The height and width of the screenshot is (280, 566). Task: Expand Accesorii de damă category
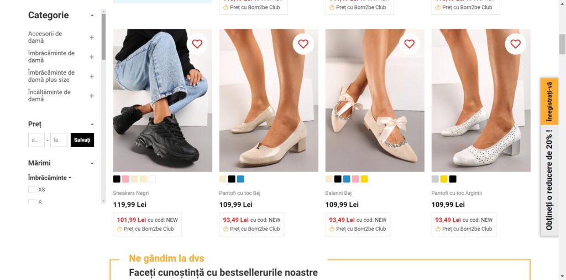pyautogui.click(x=92, y=38)
